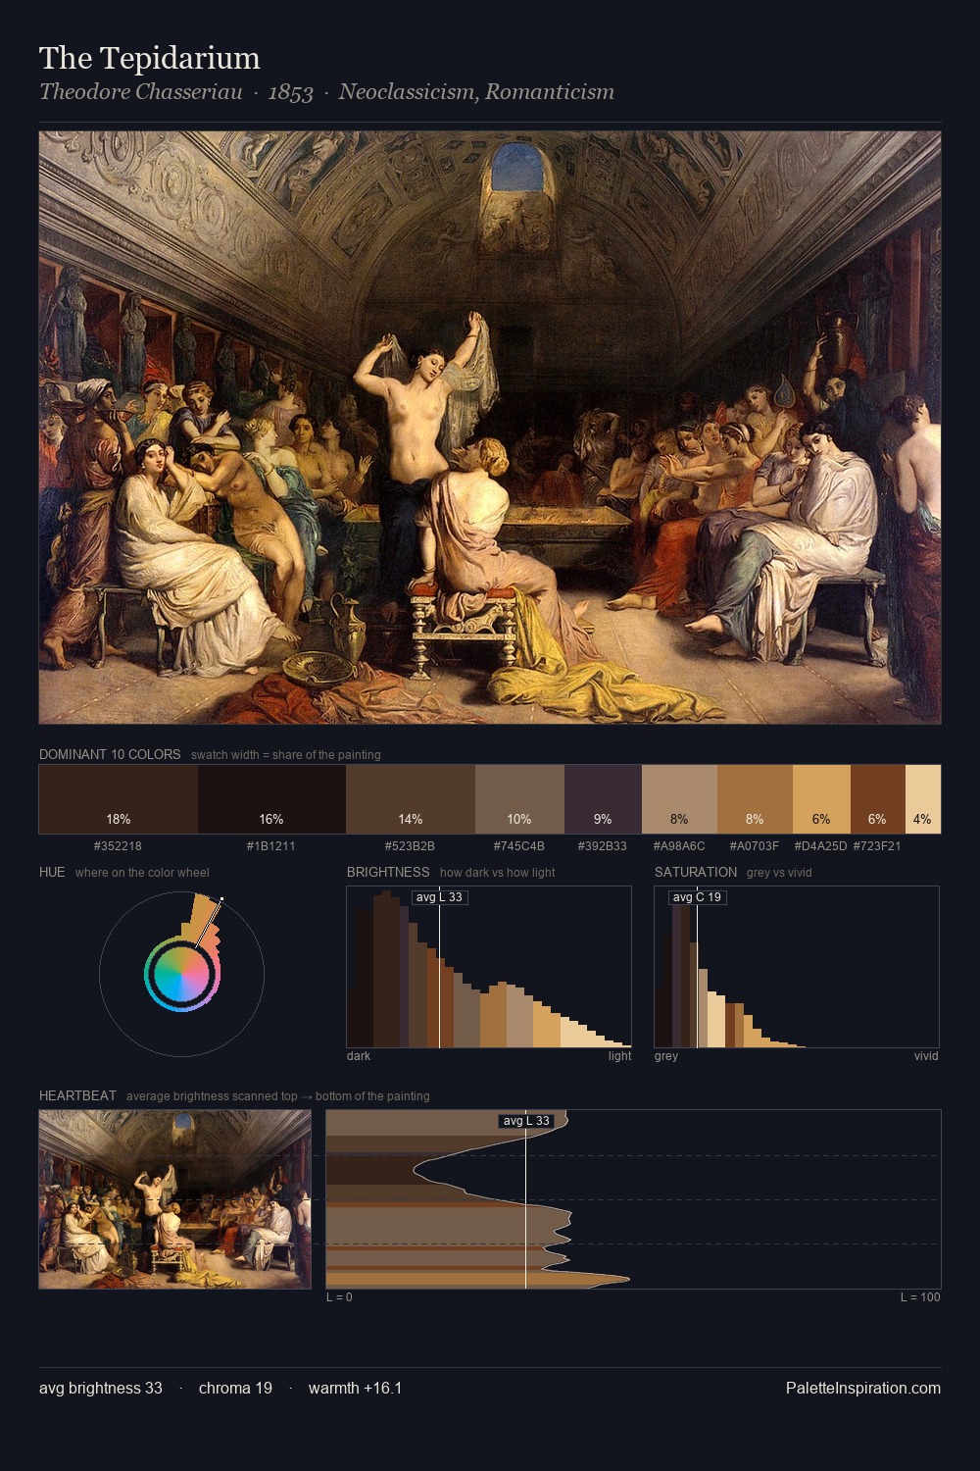Click the grey vs vivid caption

(779, 873)
